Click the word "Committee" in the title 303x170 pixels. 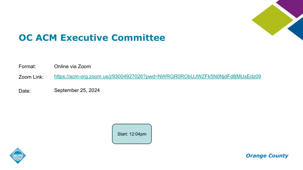pos(138,38)
